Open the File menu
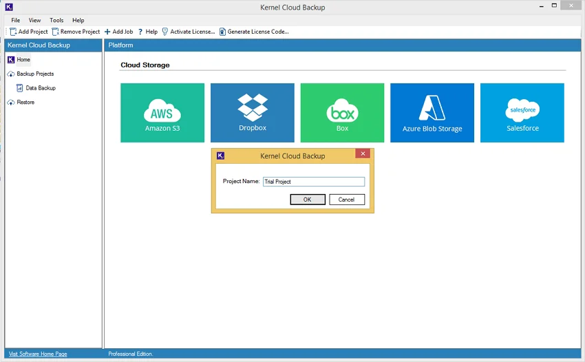This screenshot has height=362, width=585. coord(16,20)
